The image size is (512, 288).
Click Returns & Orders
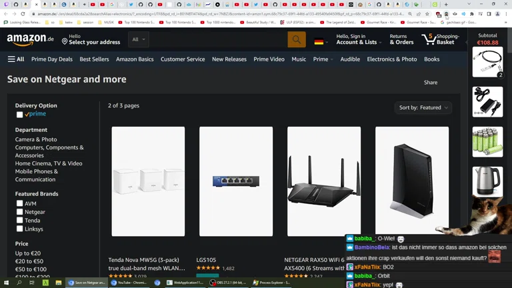tap(401, 39)
